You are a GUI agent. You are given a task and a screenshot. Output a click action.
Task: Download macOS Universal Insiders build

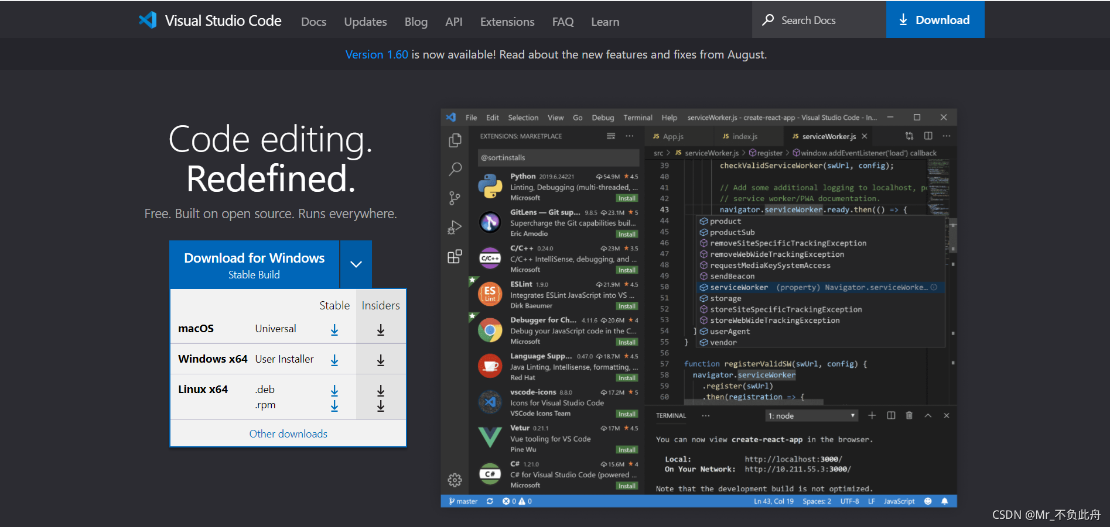(x=381, y=330)
